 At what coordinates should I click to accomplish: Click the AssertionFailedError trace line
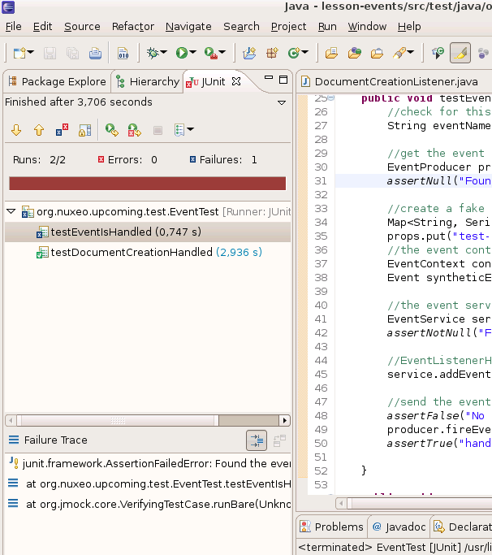click(146, 463)
